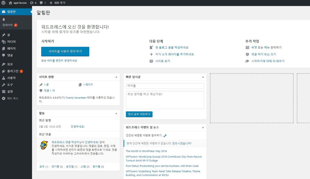Open the 홈 submenu item
The height and width of the screenshot is (179, 310).
tap(4, 19)
